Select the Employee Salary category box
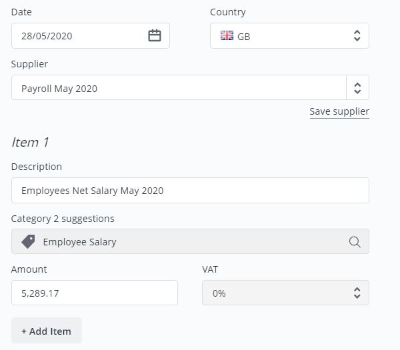Screen dimensions: 400x350 pos(190,241)
